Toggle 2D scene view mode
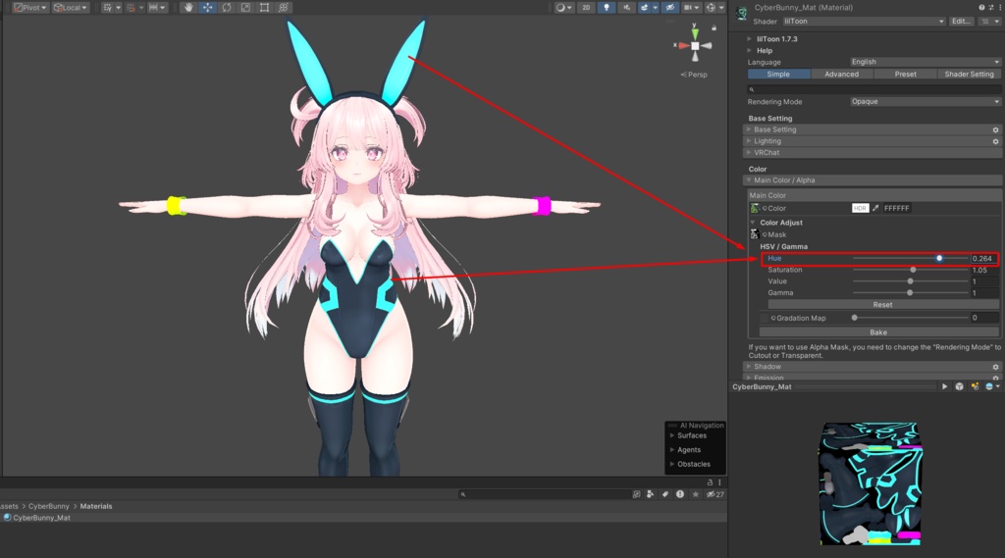Viewport: 1005px width, 558px height. pyautogui.click(x=586, y=8)
